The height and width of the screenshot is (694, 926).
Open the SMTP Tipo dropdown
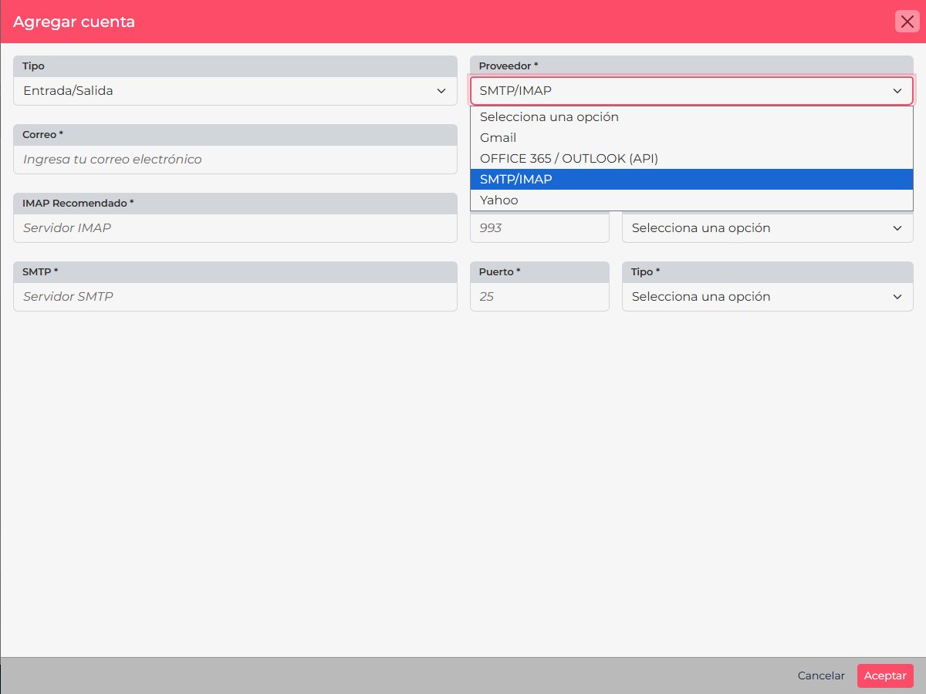768,297
